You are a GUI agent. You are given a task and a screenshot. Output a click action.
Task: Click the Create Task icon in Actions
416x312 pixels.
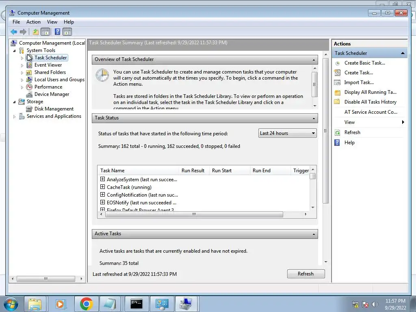[337, 73]
